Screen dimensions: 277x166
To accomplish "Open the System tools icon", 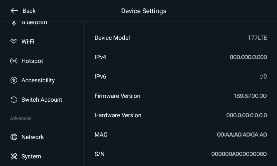I will click(14, 156).
